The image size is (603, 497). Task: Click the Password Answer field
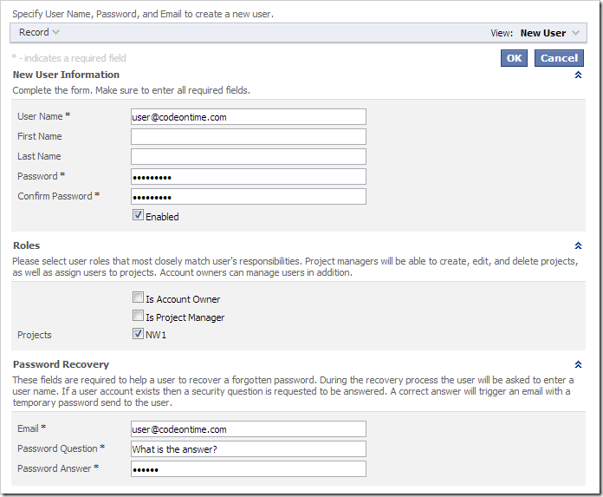pyautogui.click(x=248, y=469)
